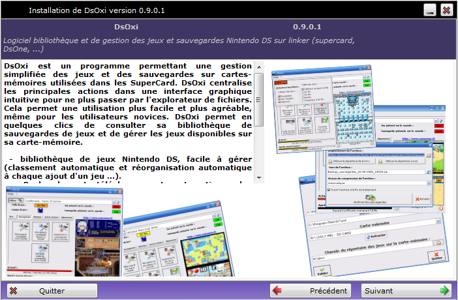Click the window title 'Installation de DsOxi'
This screenshot has height=300, width=458.
pyautogui.click(x=97, y=10)
